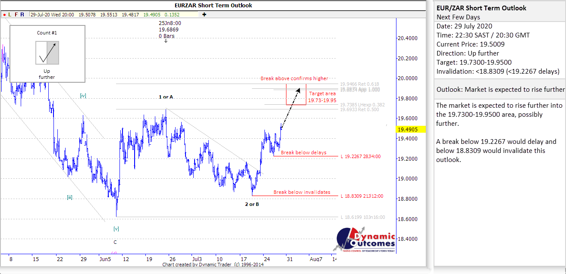Click the '1 or A' wave label
Screen dimensions: 566x274
(166, 97)
